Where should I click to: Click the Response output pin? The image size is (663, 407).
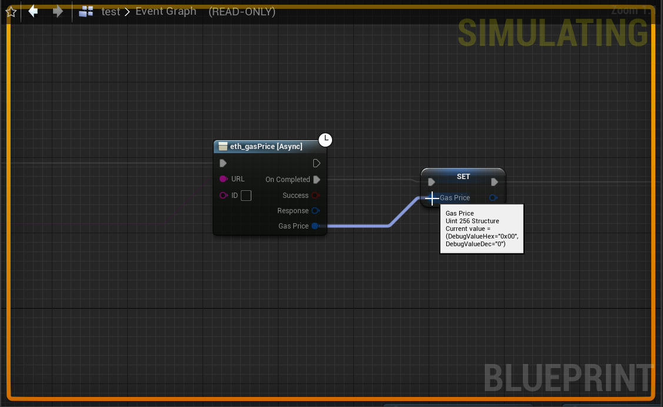pyautogui.click(x=316, y=211)
